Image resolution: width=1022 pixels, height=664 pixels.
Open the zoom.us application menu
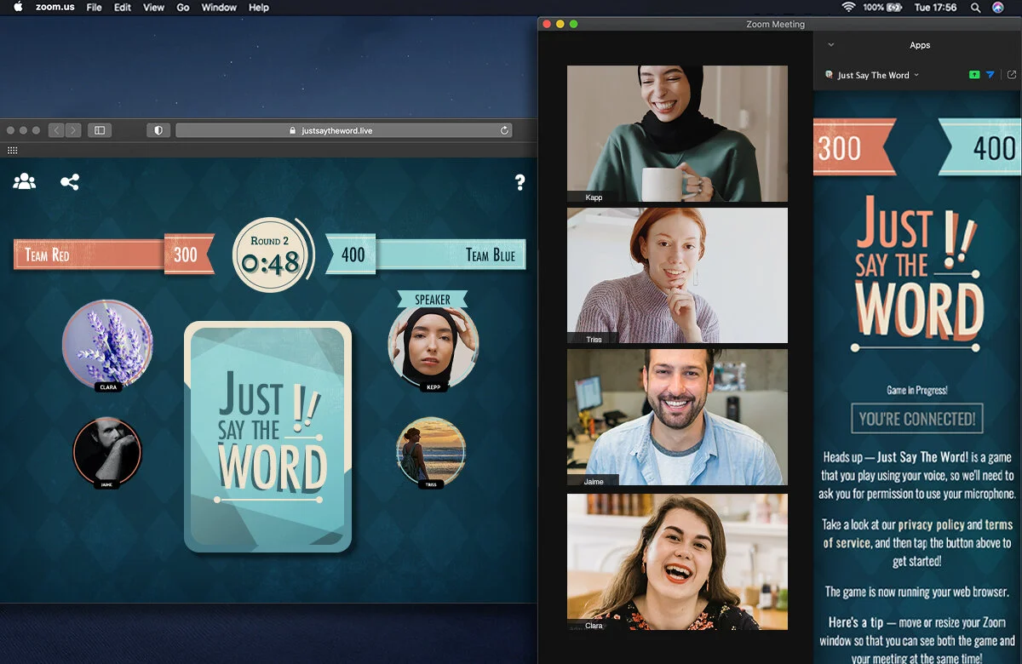(x=54, y=7)
